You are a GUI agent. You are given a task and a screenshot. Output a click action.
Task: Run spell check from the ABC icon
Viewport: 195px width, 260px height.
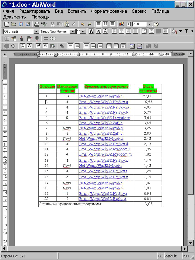coord(44,24)
